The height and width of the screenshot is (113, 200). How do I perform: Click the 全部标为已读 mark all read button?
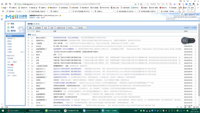61,28
